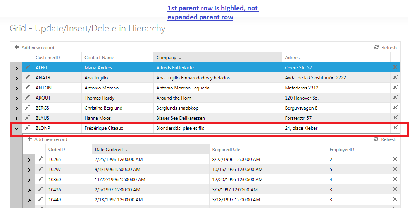The height and width of the screenshot is (208, 410).
Task: Delete the ANATR customer record
Action: coord(395,77)
